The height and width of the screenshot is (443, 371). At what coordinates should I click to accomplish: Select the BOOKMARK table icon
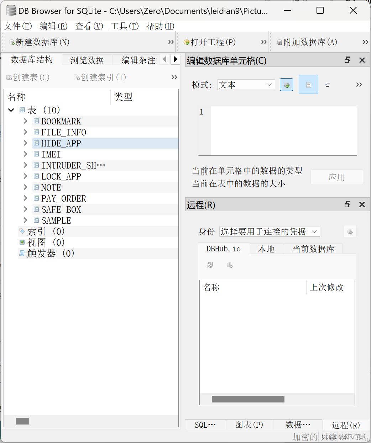[36, 121]
